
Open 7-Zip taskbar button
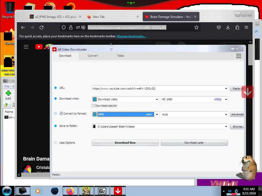pos(102,191)
